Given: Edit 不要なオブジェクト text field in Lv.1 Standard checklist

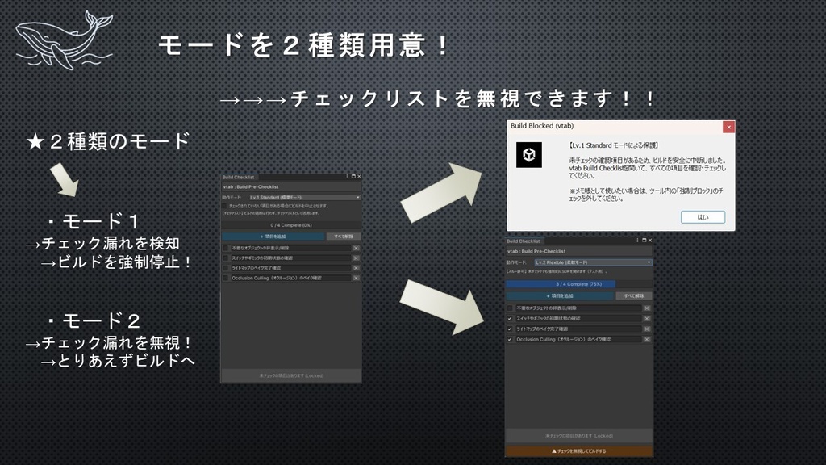Looking at the screenshot, I should (x=290, y=248).
